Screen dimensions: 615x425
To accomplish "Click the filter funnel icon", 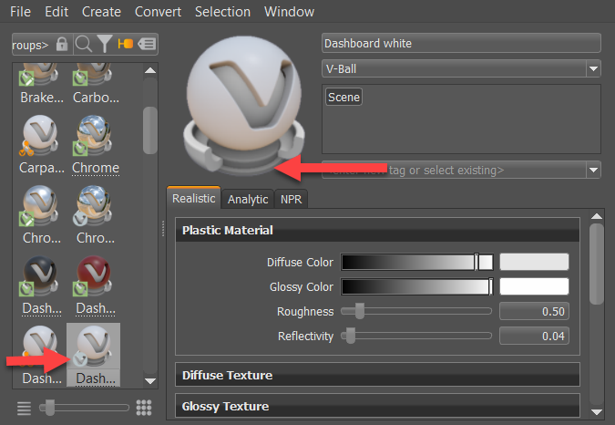I will coord(105,44).
